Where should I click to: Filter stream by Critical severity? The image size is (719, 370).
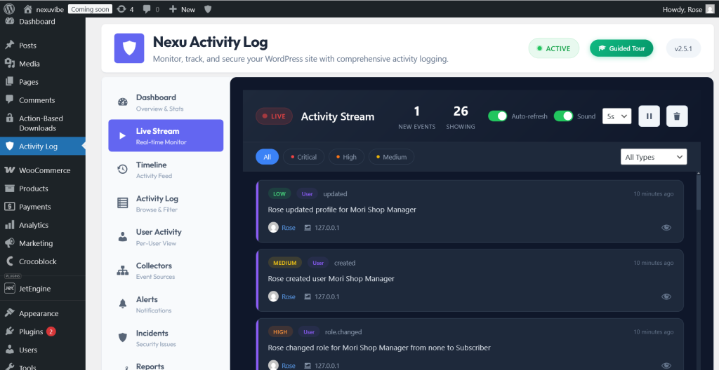coord(303,157)
